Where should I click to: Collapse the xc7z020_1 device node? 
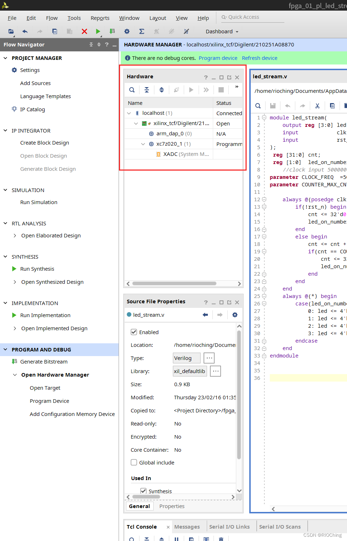tap(143, 144)
